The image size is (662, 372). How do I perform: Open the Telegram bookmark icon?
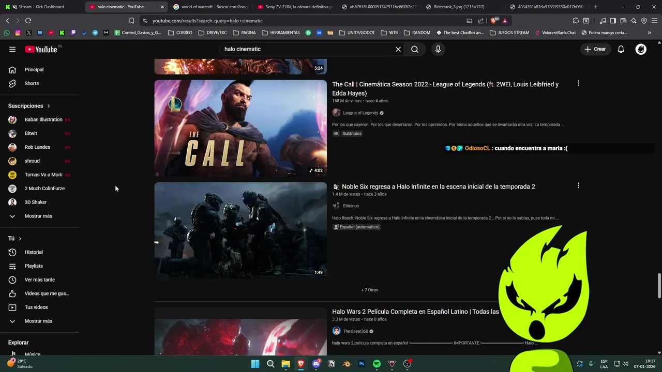tap(95, 33)
